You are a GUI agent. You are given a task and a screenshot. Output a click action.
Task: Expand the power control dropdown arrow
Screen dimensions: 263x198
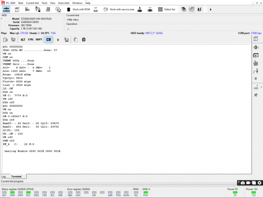261,87
